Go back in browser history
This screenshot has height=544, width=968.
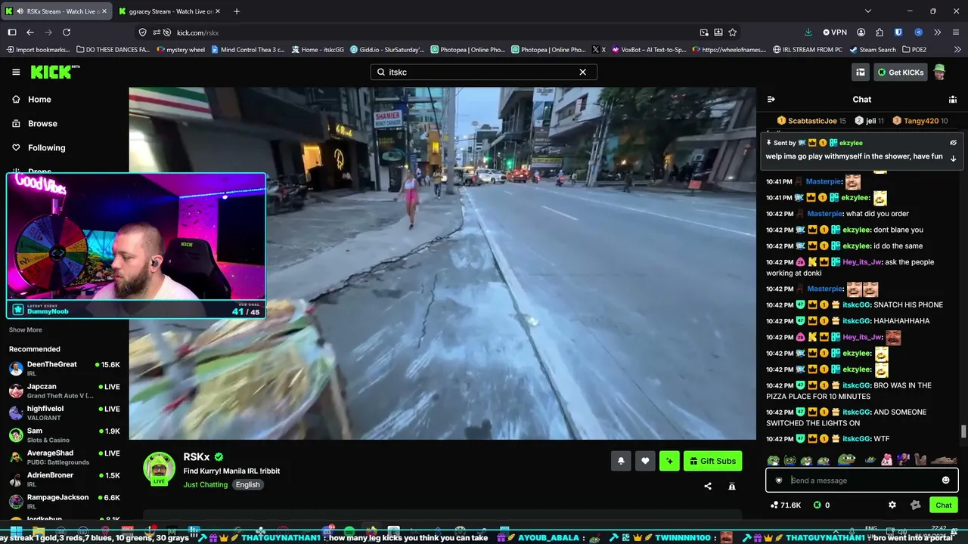(30, 32)
